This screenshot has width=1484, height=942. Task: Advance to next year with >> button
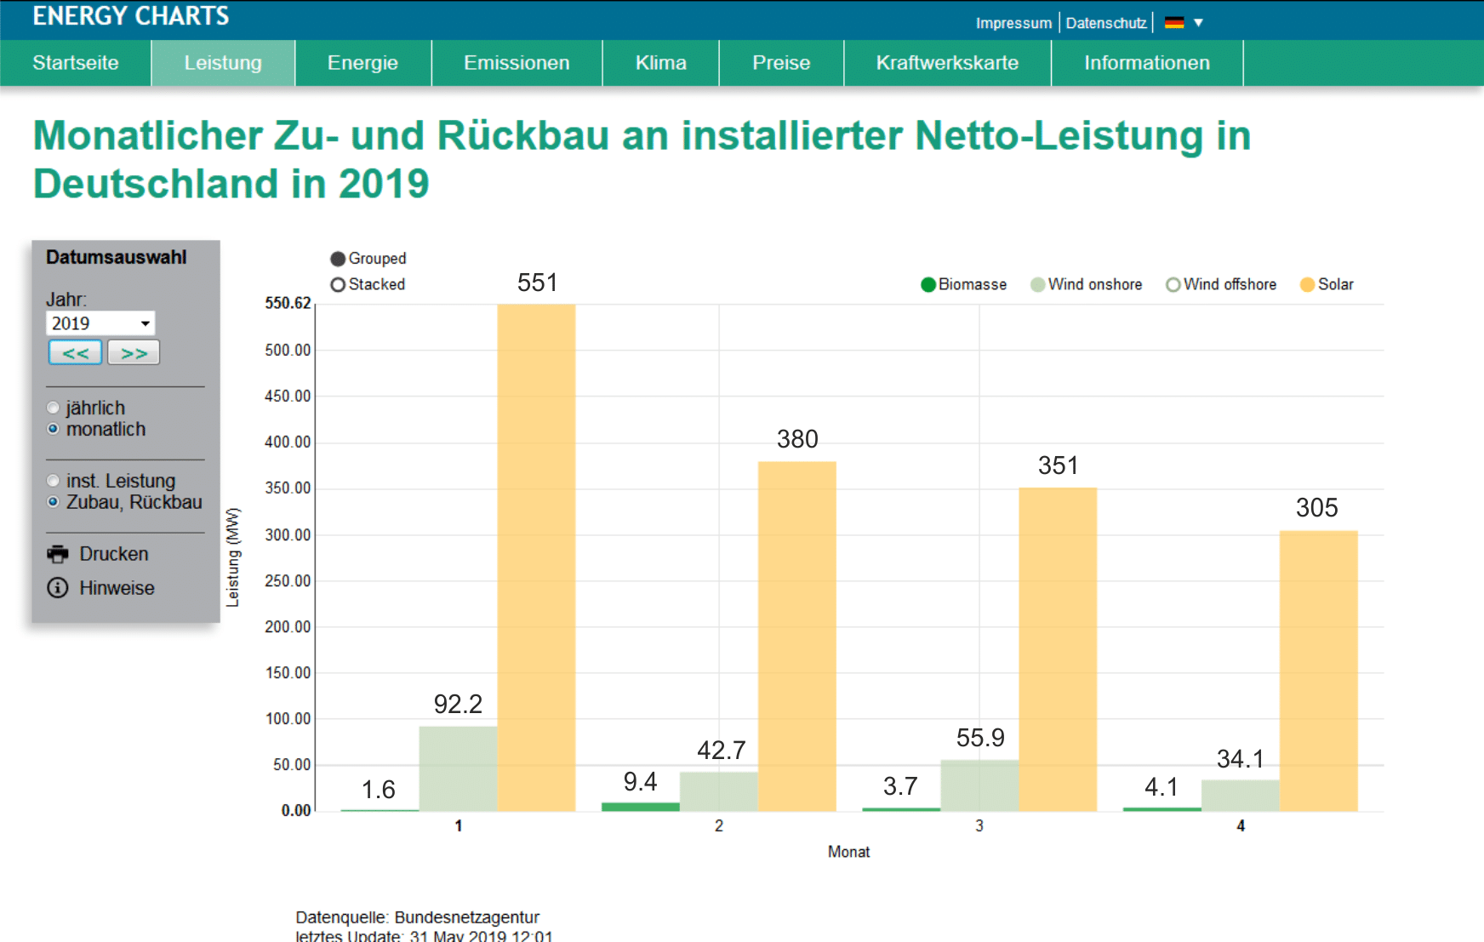134,352
